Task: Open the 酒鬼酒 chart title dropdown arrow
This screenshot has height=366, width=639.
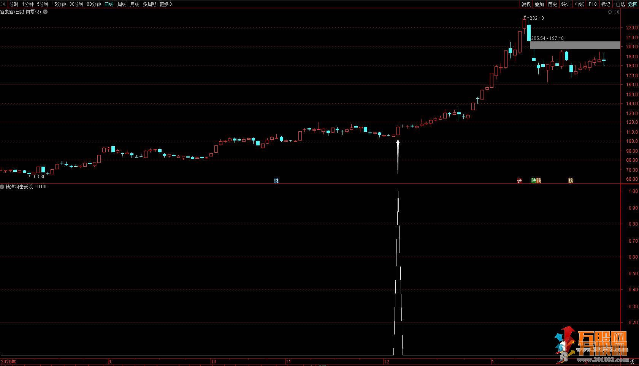Action: (45, 12)
